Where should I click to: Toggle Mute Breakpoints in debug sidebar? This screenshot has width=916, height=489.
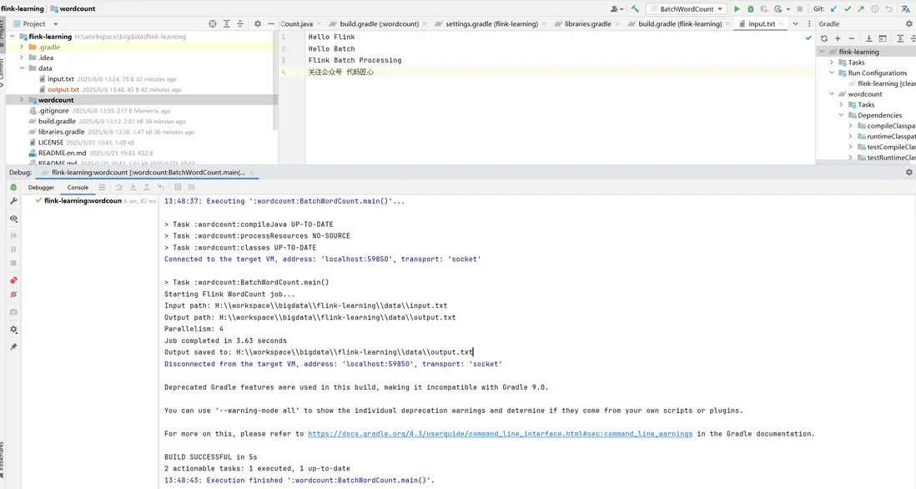(x=13, y=295)
